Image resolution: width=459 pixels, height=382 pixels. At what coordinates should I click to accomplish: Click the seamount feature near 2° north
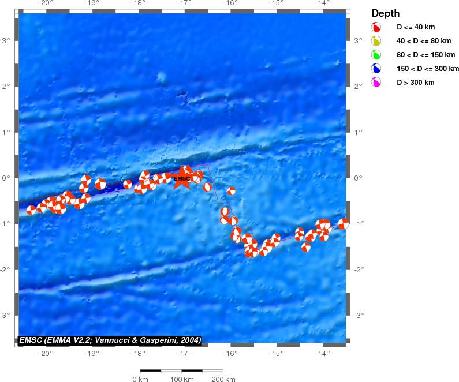click(x=161, y=77)
